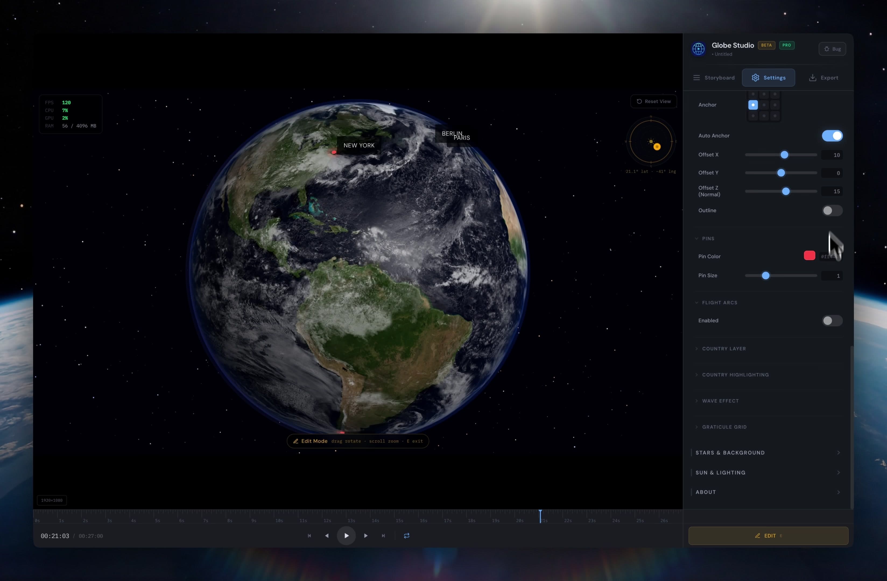Image resolution: width=887 pixels, height=581 pixels.
Task: Enable Flight Arcs
Action: coord(832,320)
